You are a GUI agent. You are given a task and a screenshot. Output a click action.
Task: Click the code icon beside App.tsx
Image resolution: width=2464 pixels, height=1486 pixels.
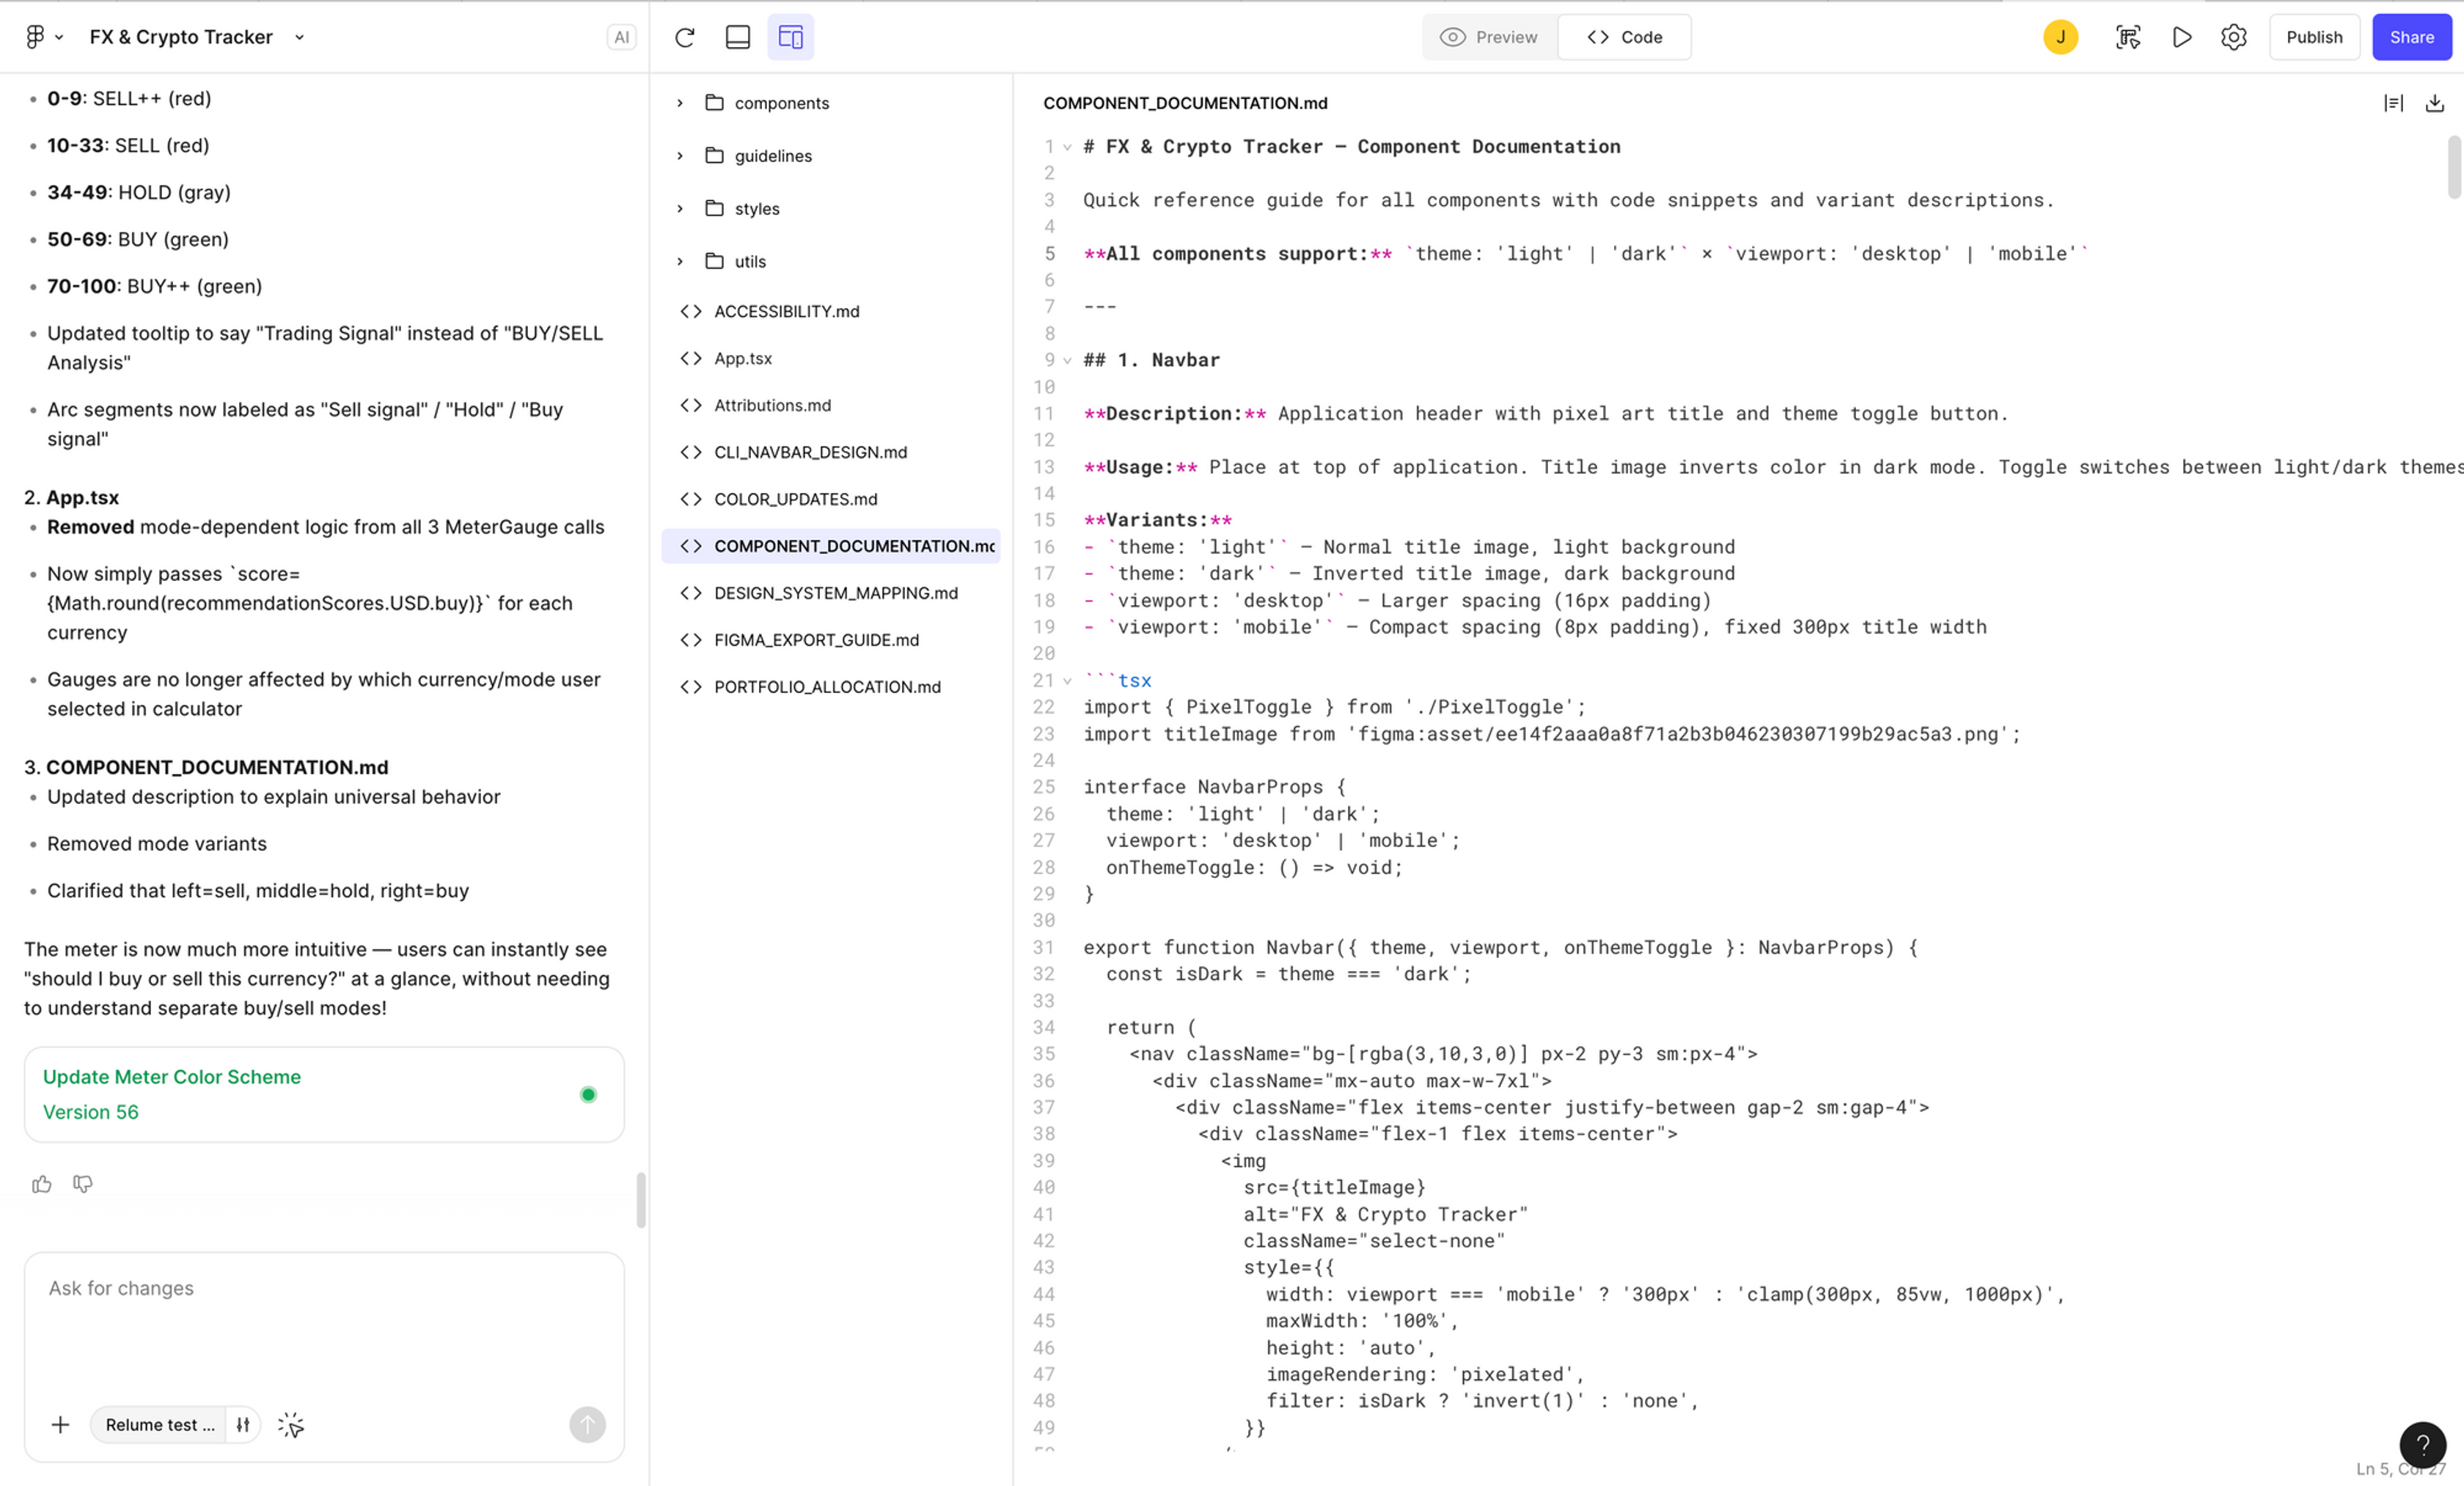(691, 358)
